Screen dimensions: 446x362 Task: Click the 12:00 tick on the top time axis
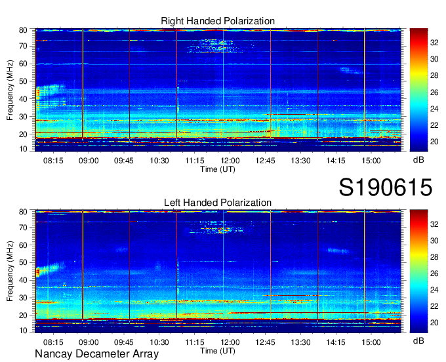(x=230, y=161)
